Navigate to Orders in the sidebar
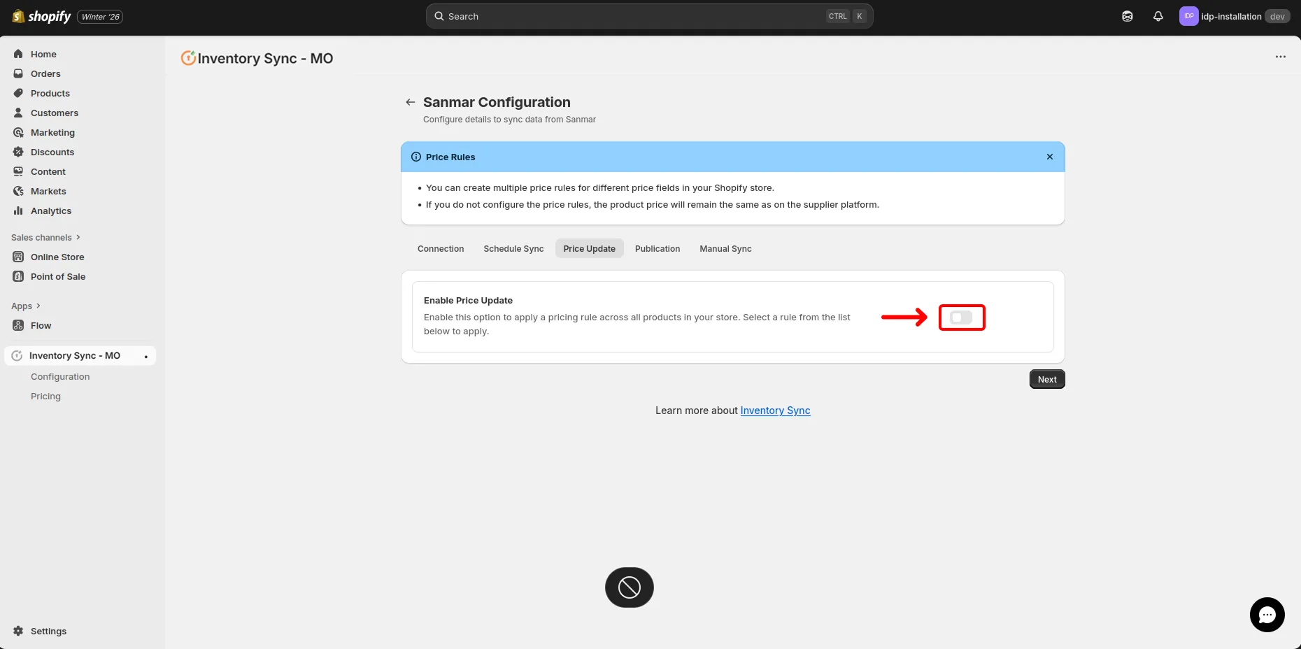Screen dimensions: 1301x649 [x=45, y=73]
